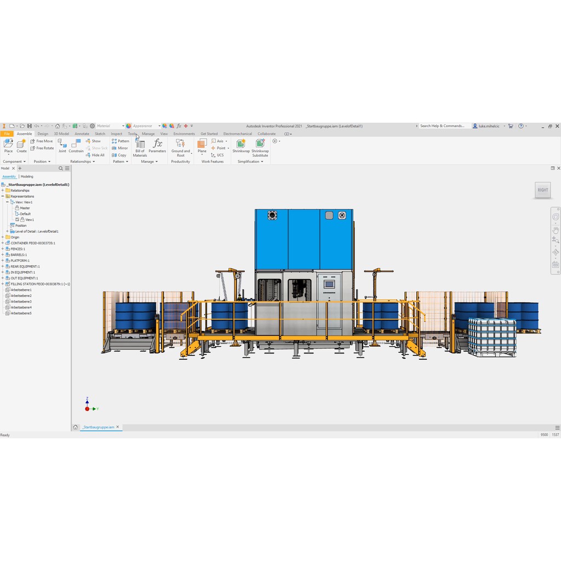Click the RIGHT face of the ViewCube

[x=542, y=190]
